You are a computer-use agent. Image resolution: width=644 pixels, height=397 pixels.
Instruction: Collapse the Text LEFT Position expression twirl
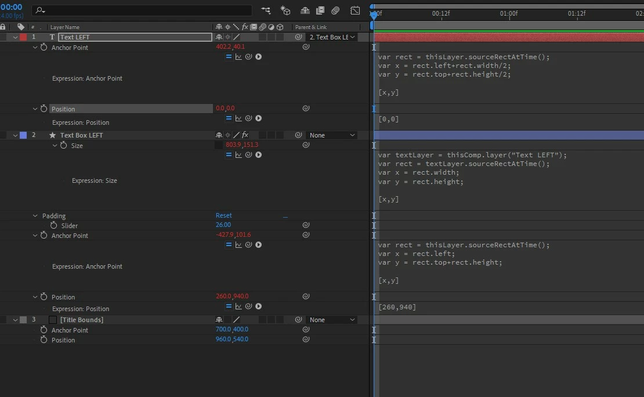(35, 109)
